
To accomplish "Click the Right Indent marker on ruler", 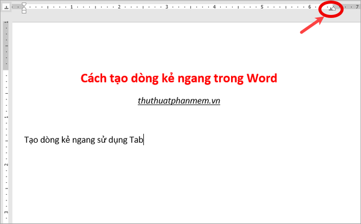I will [335, 9].
